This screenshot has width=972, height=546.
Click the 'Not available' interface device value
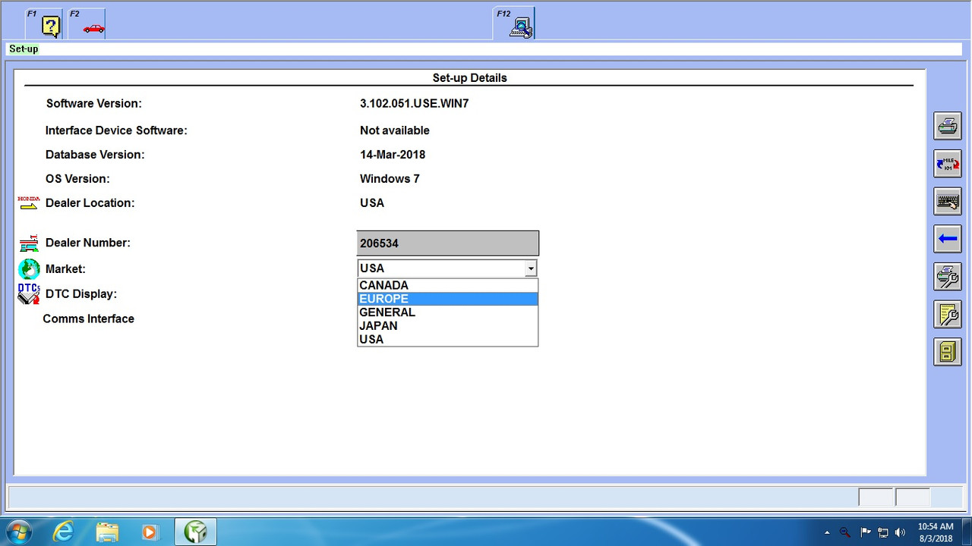395,130
